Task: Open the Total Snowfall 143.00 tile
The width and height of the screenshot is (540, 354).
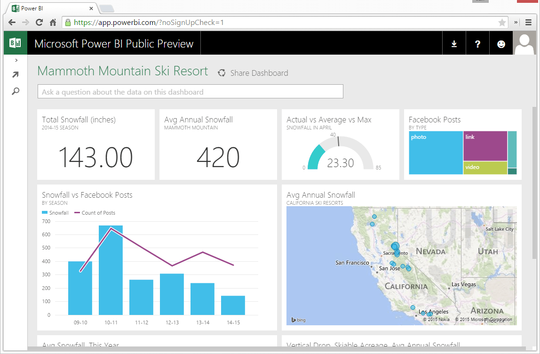Action: 96,145
